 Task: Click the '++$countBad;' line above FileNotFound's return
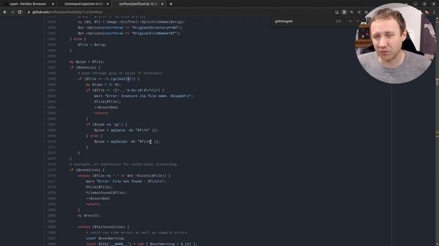point(98,199)
